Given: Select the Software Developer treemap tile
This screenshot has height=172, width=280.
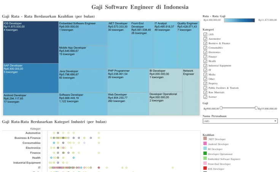Looking at the screenshot, I should [x=83, y=104].
